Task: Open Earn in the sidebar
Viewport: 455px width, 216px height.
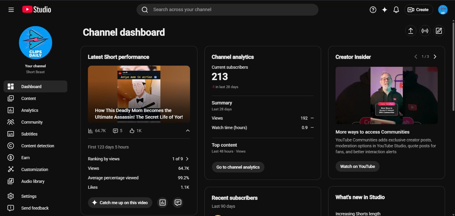Action: point(36,157)
